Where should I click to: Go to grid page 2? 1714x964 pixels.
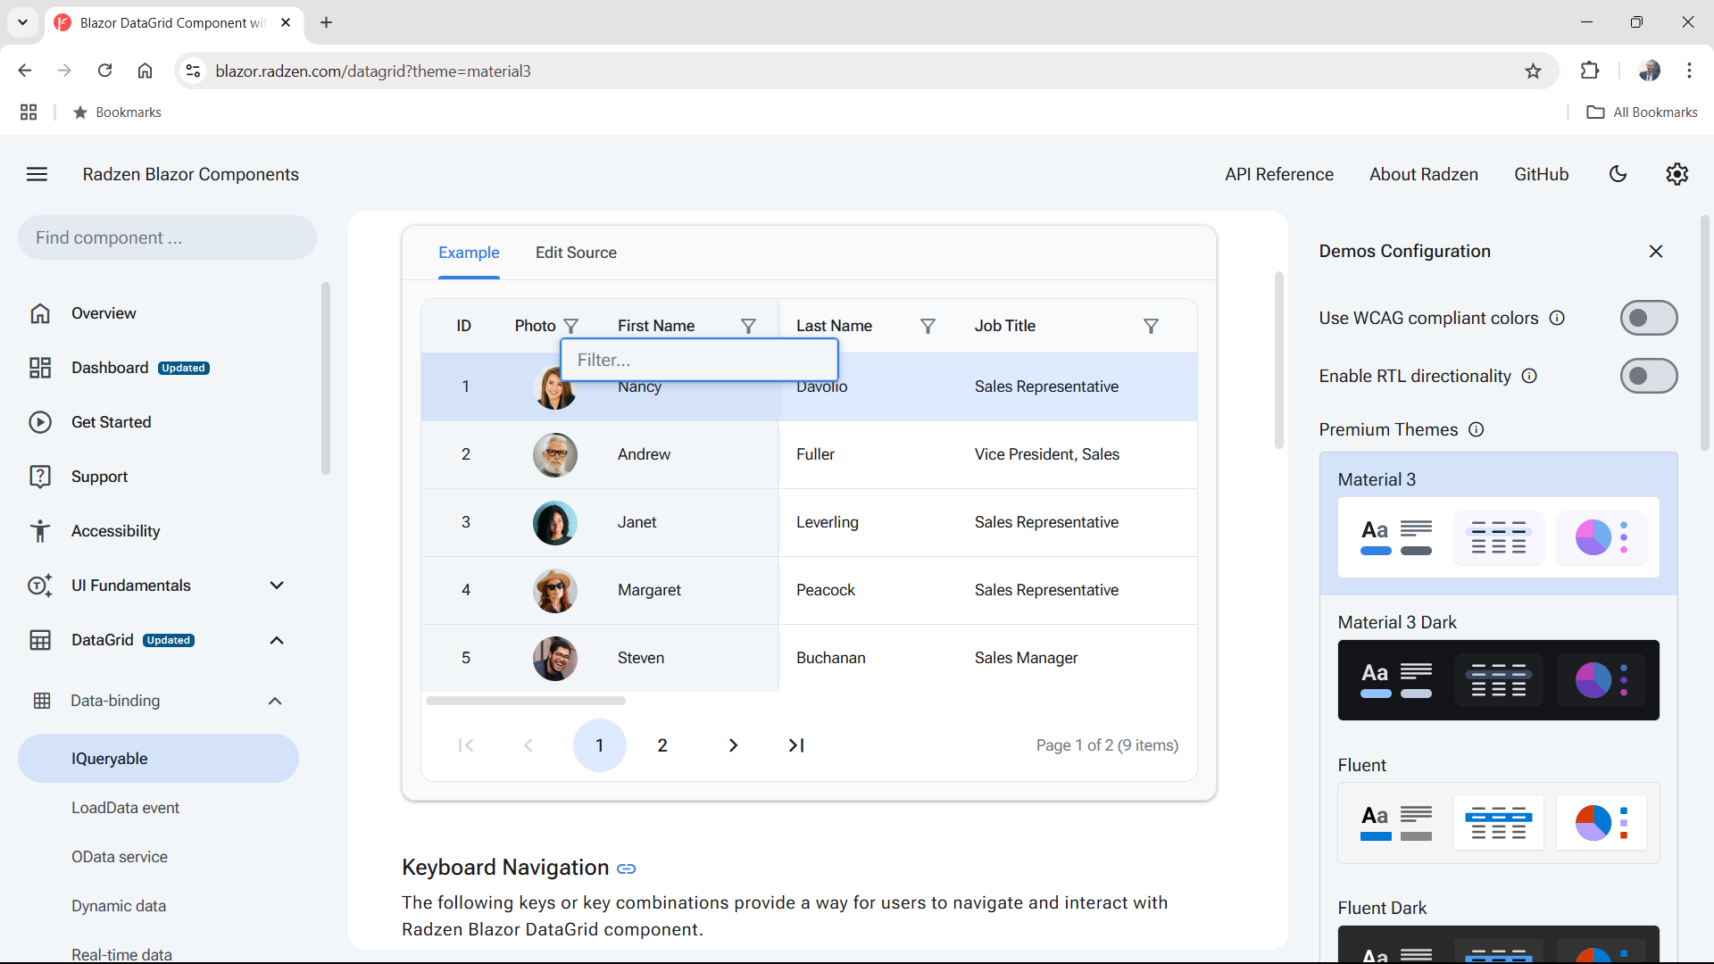click(662, 745)
